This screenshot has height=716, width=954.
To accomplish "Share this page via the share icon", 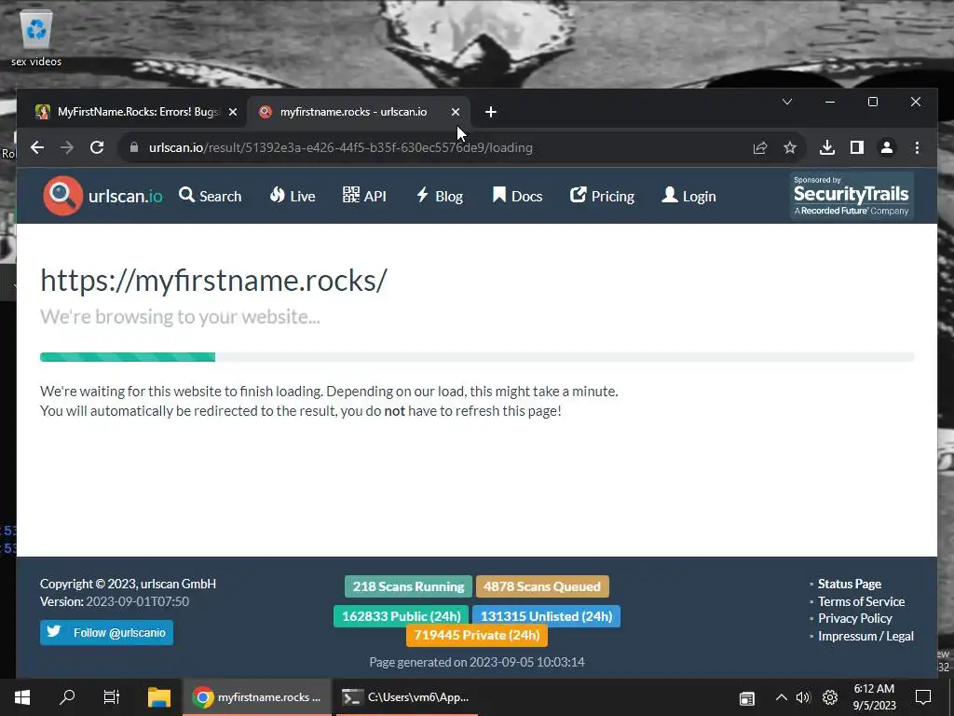I will [x=760, y=147].
